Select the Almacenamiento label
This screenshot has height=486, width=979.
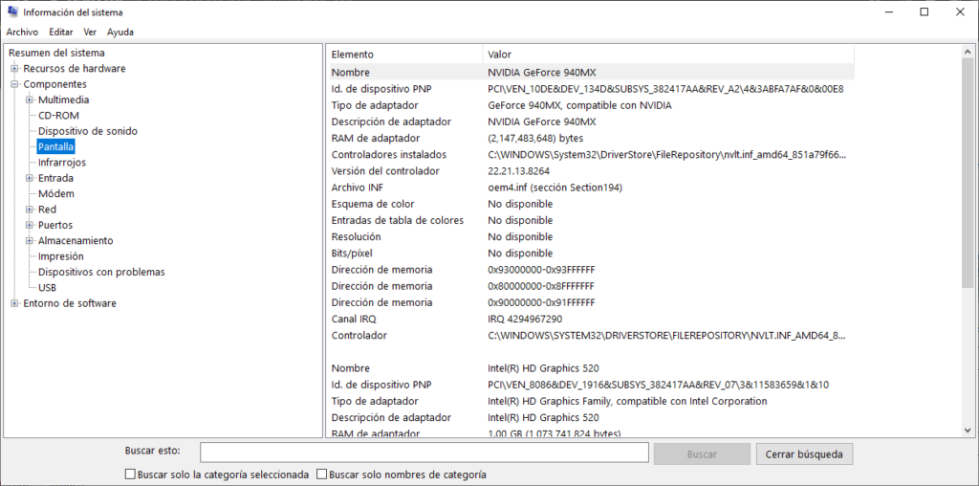click(76, 240)
